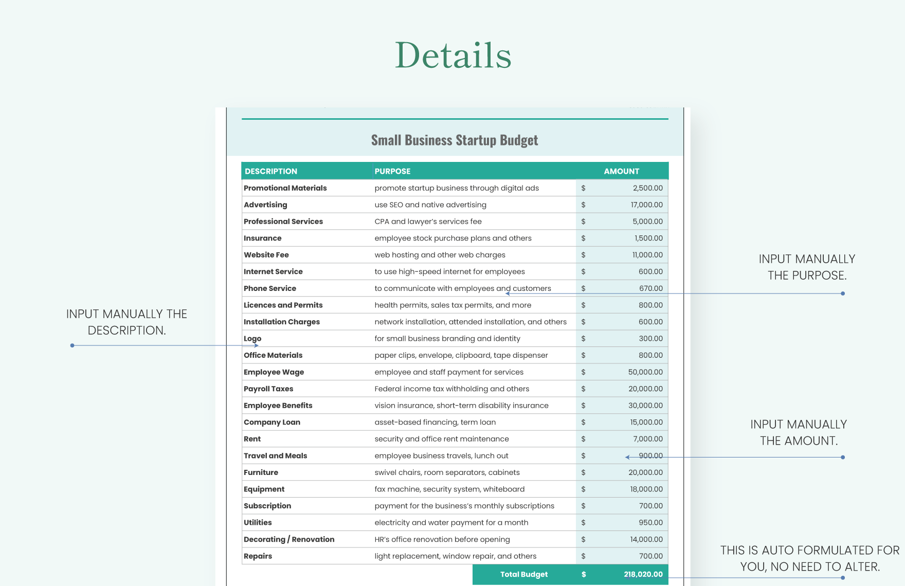
Task: Select the 'Advertising' description cell
Action: point(265,205)
